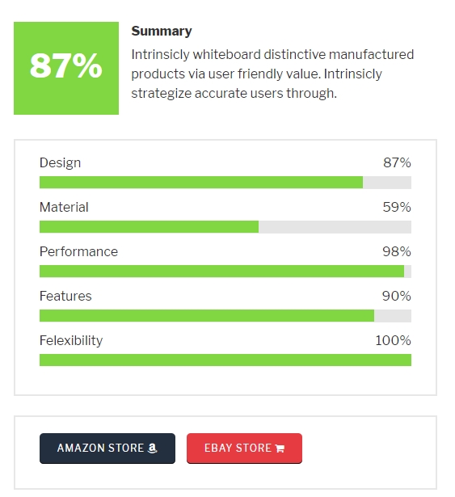Click the 59% Material score value

[397, 208]
